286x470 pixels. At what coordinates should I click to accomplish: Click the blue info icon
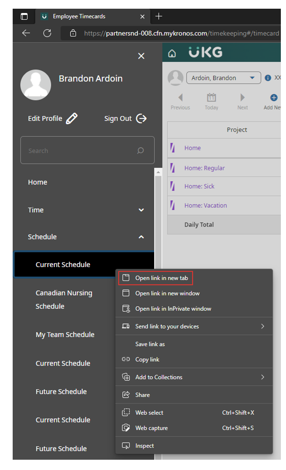point(268,78)
